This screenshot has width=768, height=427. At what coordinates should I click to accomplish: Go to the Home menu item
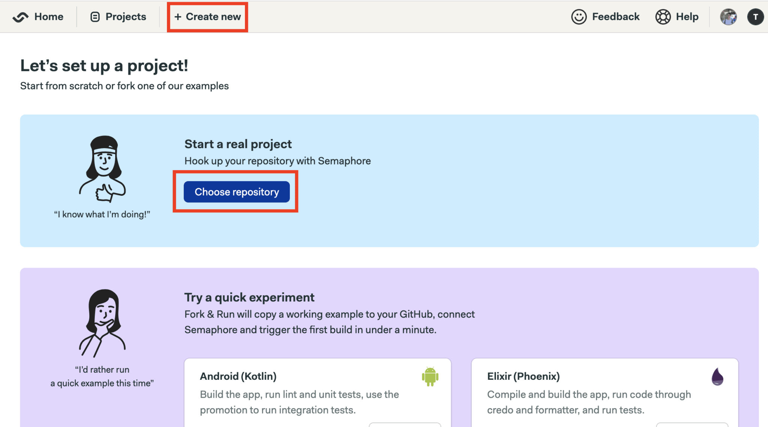coord(38,17)
